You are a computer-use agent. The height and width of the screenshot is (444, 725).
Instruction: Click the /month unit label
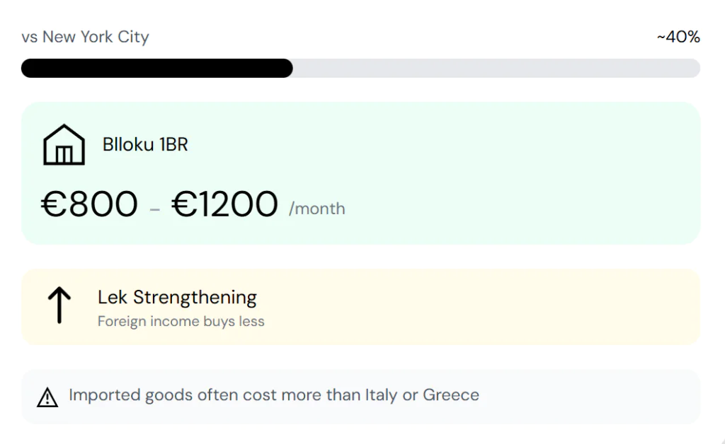317,209
